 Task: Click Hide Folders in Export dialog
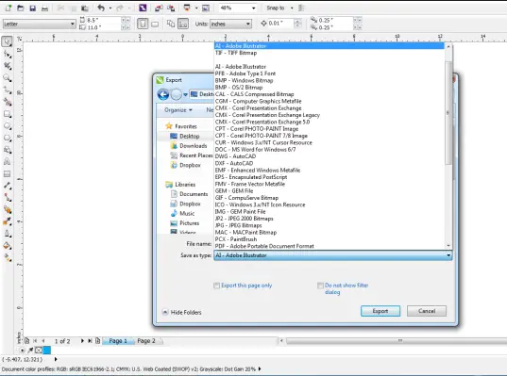click(x=182, y=313)
